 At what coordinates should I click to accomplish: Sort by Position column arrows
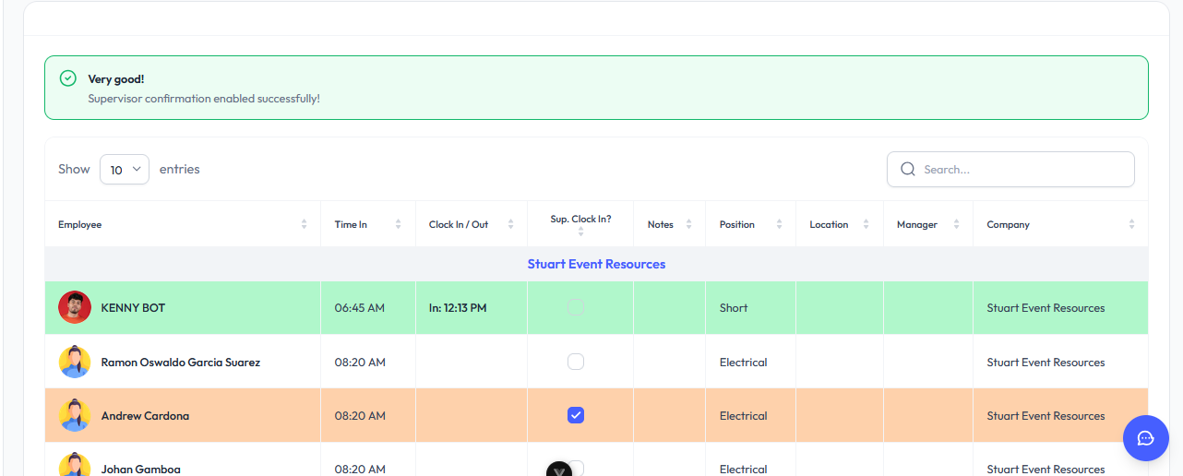(x=779, y=224)
